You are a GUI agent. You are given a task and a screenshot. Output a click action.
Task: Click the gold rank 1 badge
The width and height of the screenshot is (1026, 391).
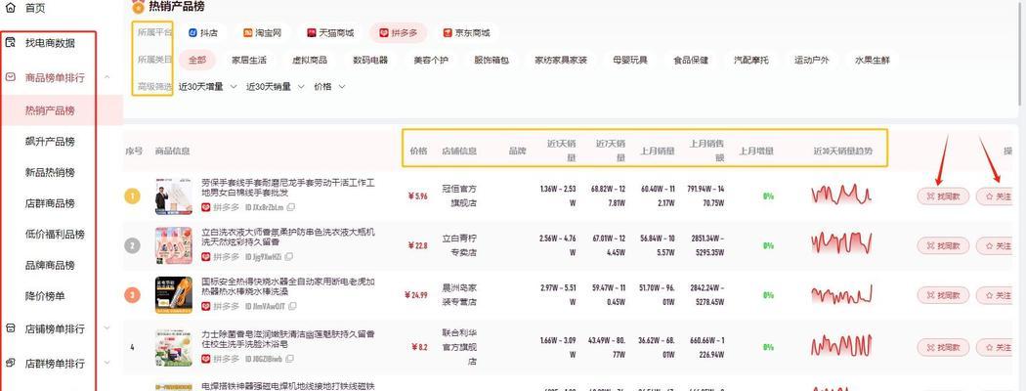(132, 195)
